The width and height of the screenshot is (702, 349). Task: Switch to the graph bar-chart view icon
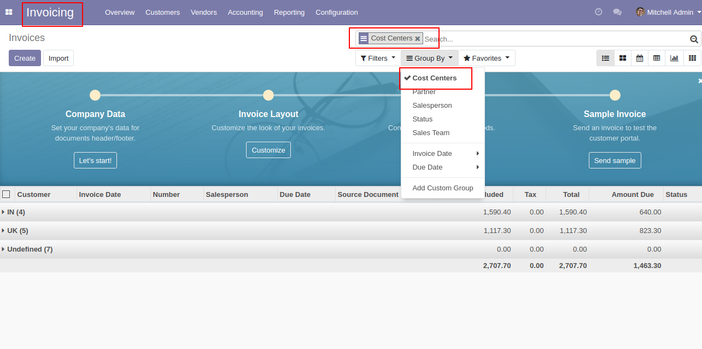point(674,58)
